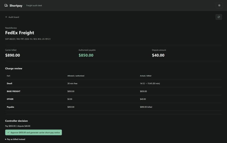
Task: Select the Dispute amount label
Action: coord(159,50)
